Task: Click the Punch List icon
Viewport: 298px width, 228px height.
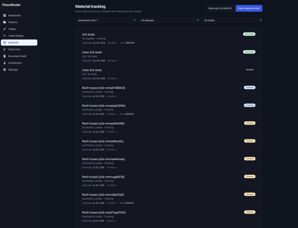Action: [4, 49]
